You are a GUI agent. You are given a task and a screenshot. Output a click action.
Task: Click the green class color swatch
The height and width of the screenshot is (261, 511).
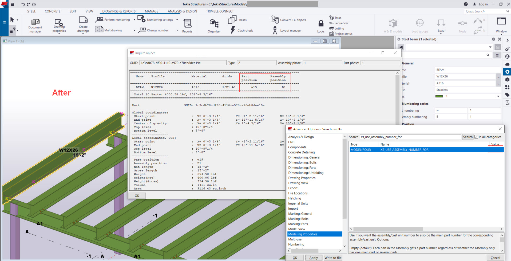coord(439,96)
